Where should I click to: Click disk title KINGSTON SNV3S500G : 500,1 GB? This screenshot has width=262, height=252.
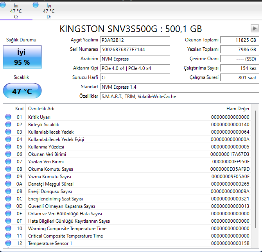(x=131, y=29)
